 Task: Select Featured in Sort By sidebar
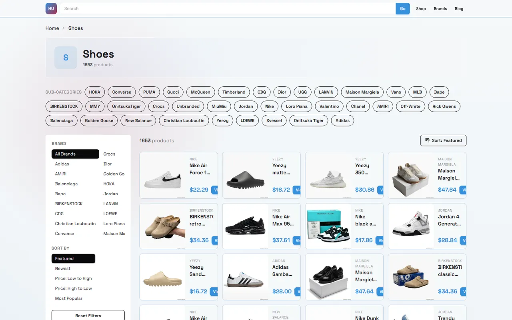pyautogui.click(x=73, y=258)
